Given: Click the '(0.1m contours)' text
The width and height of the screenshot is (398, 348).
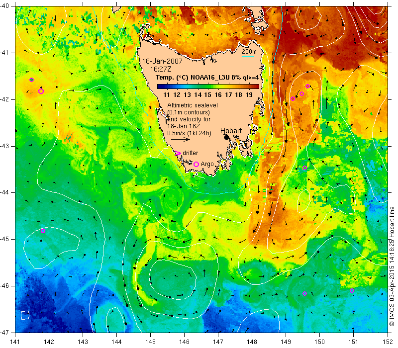Looking at the screenshot, I should [x=189, y=112].
